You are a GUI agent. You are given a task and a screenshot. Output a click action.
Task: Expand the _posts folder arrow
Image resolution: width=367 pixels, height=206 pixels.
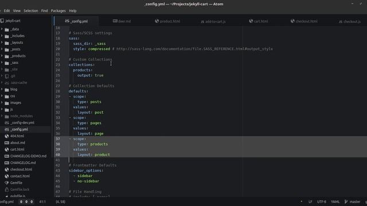[x=2, y=49]
